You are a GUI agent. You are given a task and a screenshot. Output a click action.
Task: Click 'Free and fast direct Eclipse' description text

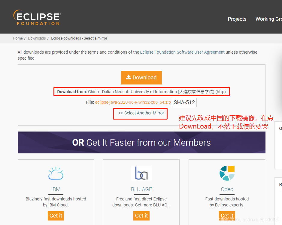pyautogui.click(x=141, y=202)
